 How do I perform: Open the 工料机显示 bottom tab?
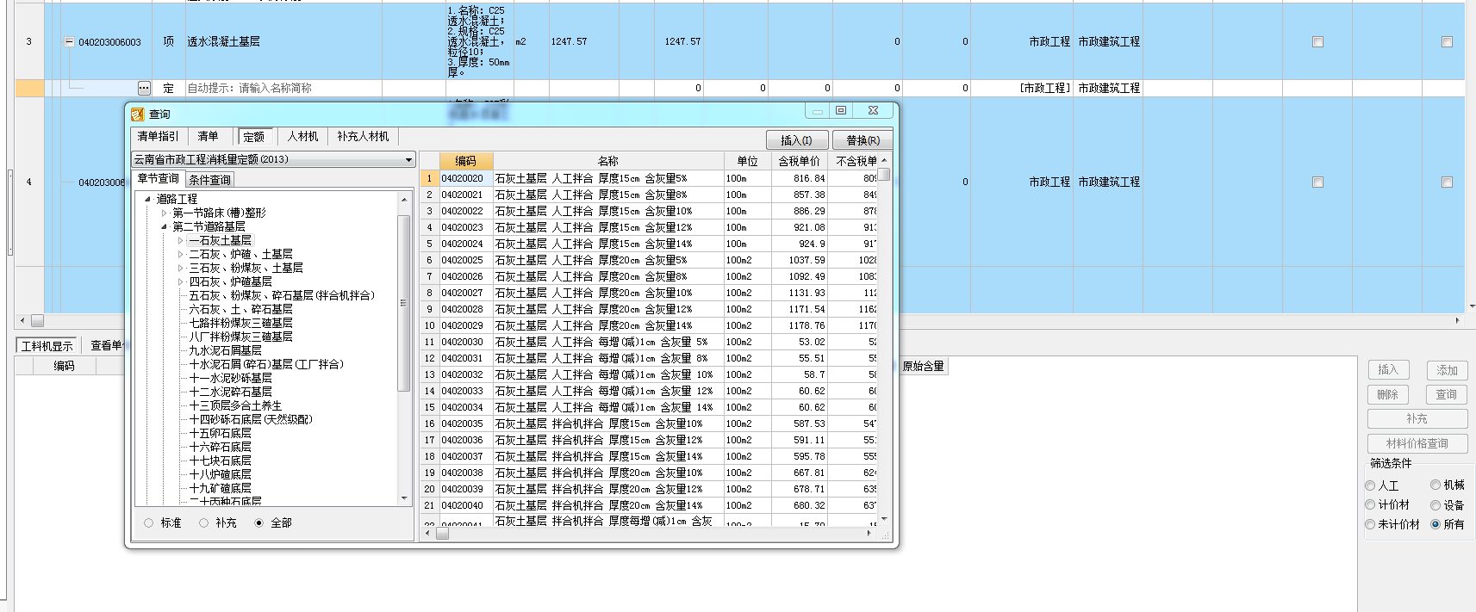coord(47,346)
